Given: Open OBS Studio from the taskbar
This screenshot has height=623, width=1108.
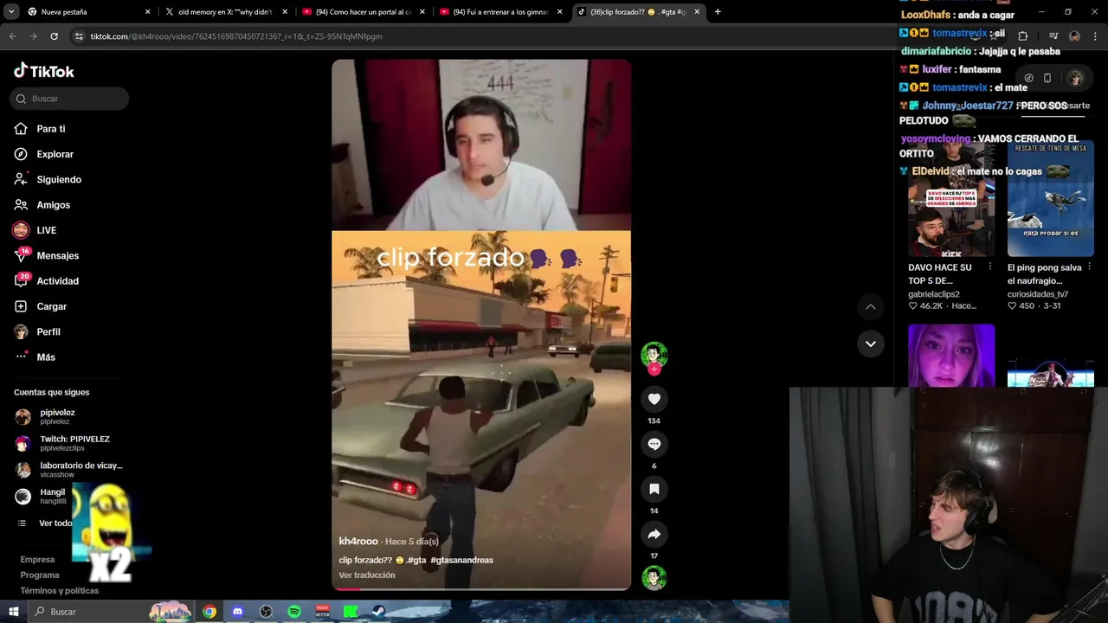Looking at the screenshot, I should point(266,612).
